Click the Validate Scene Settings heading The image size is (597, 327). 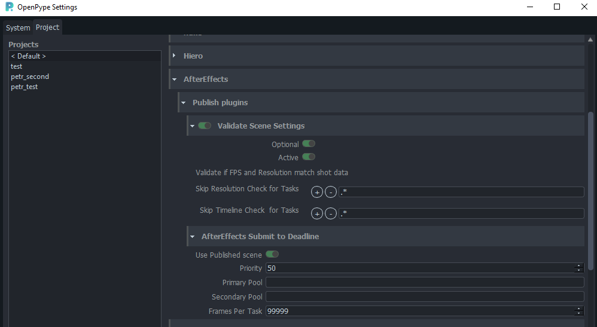tap(261, 126)
